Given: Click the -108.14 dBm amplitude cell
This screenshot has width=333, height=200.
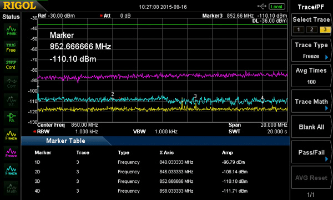Looking at the screenshot, I should [235, 172].
